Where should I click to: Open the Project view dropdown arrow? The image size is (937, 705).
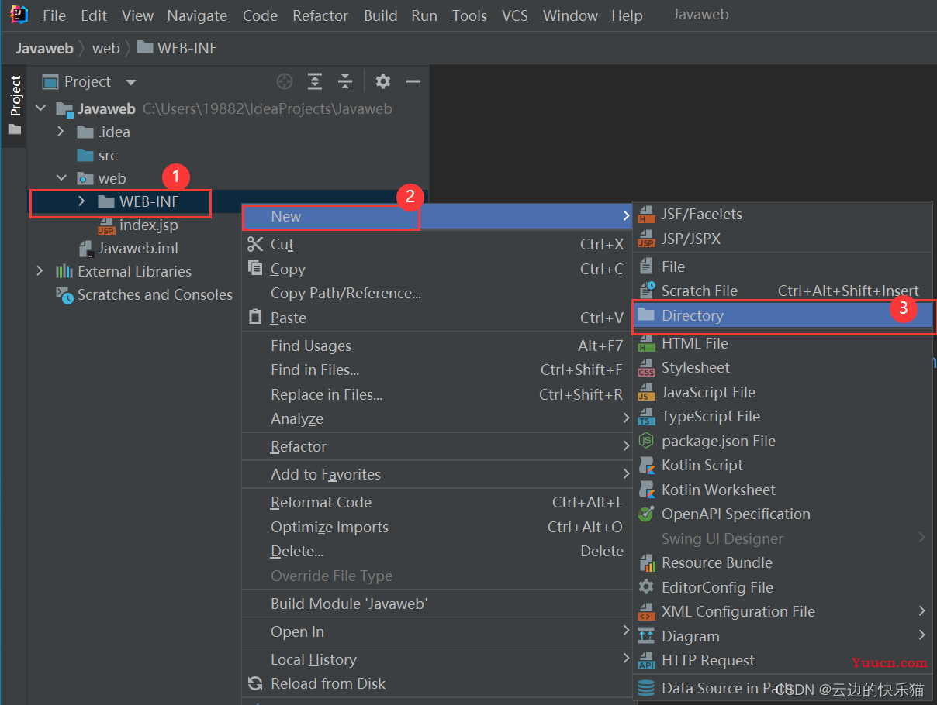[x=130, y=82]
